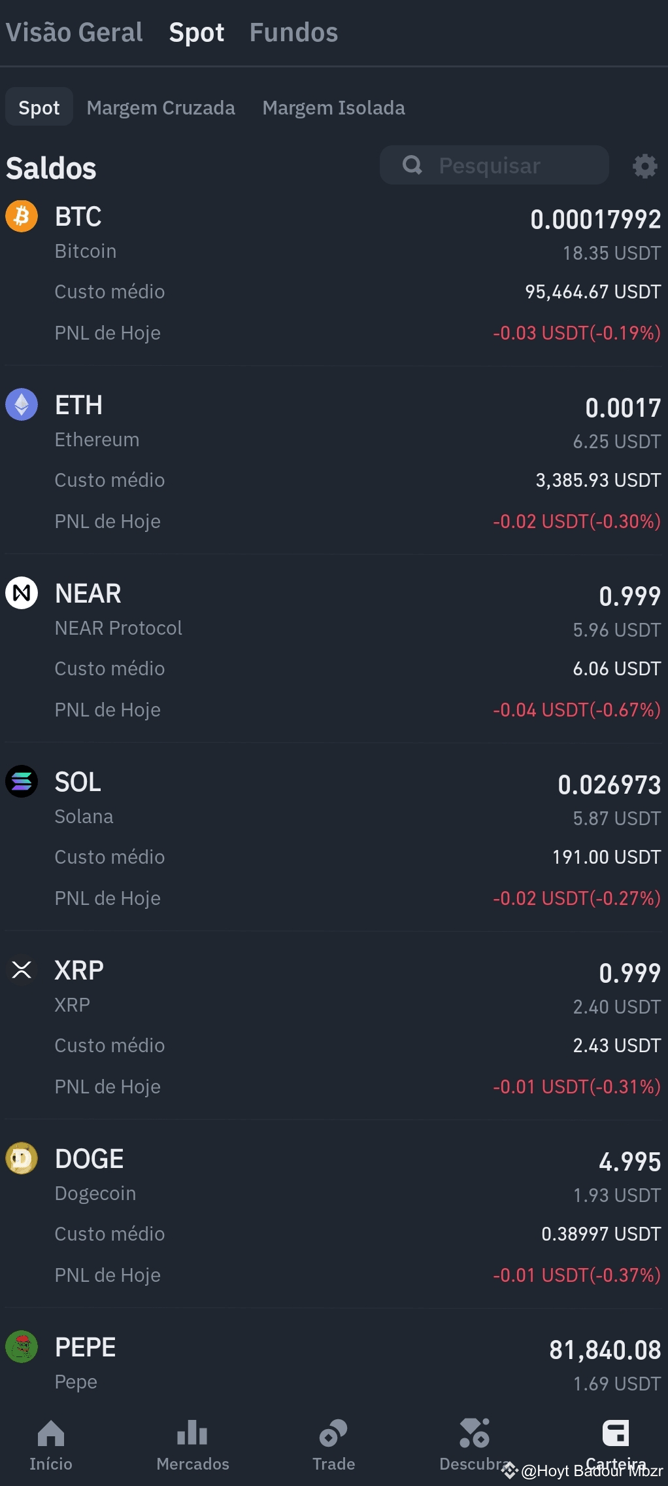The height and width of the screenshot is (1486, 668).
Task: Tap the Dogecoin coin icon
Action: 22,1158
